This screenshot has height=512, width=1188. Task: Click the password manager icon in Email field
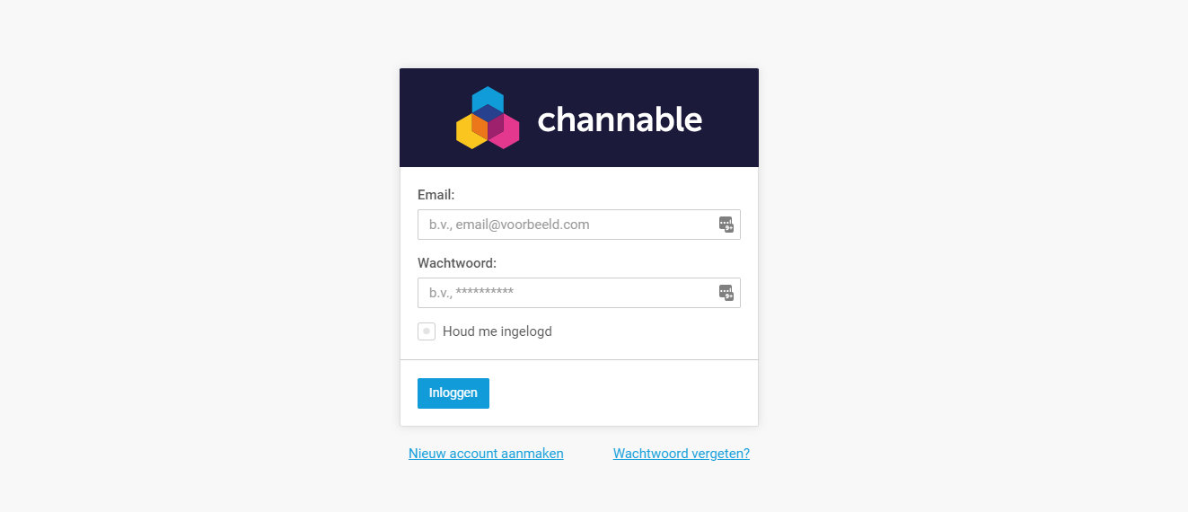(726, 225)
